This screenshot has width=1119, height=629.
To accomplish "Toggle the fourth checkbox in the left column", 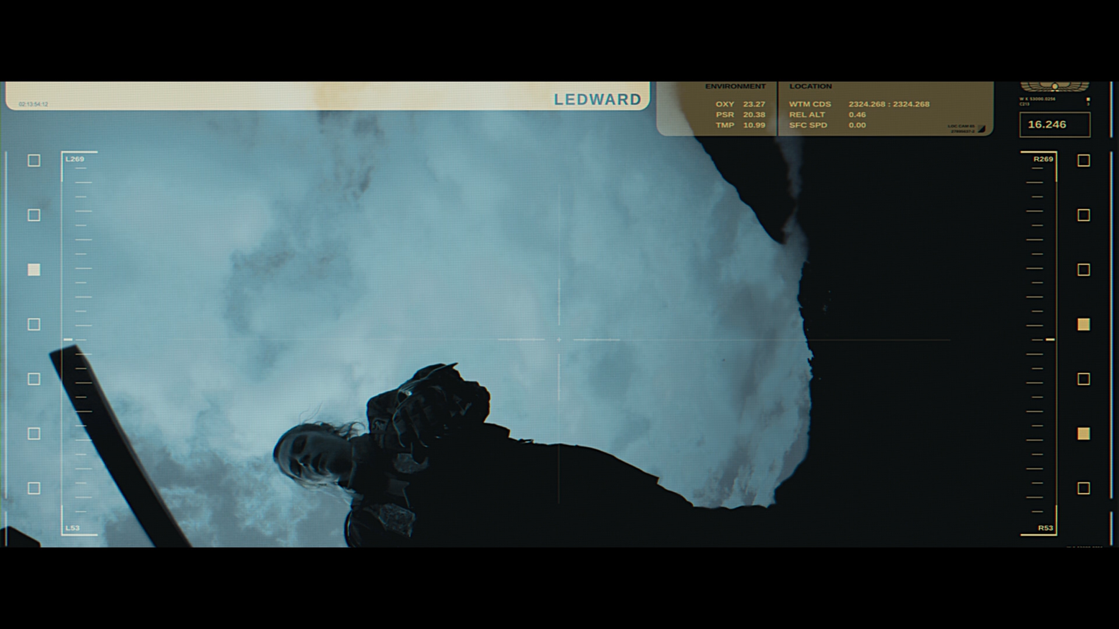I will (34, 324).
